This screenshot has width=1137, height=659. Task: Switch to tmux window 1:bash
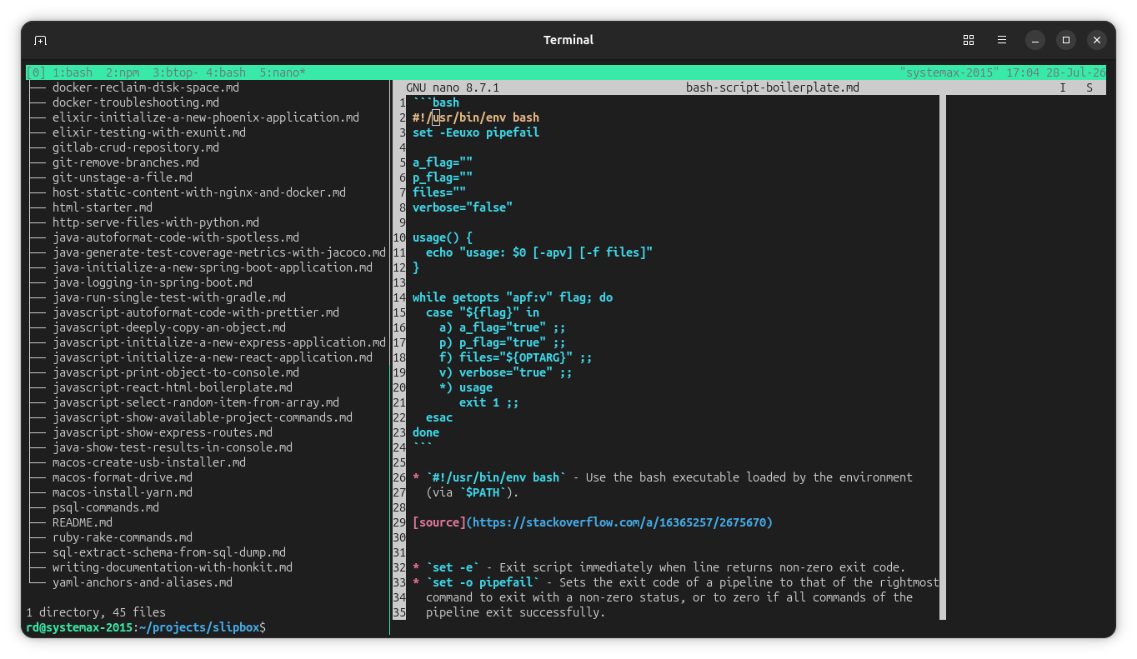tap(73, 72)
